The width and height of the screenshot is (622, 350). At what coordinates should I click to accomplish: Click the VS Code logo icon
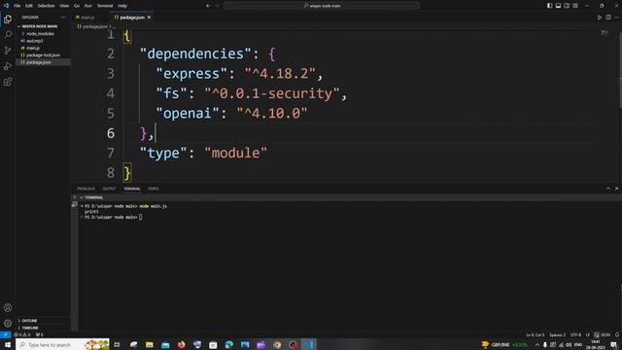(x=6, y=6)
